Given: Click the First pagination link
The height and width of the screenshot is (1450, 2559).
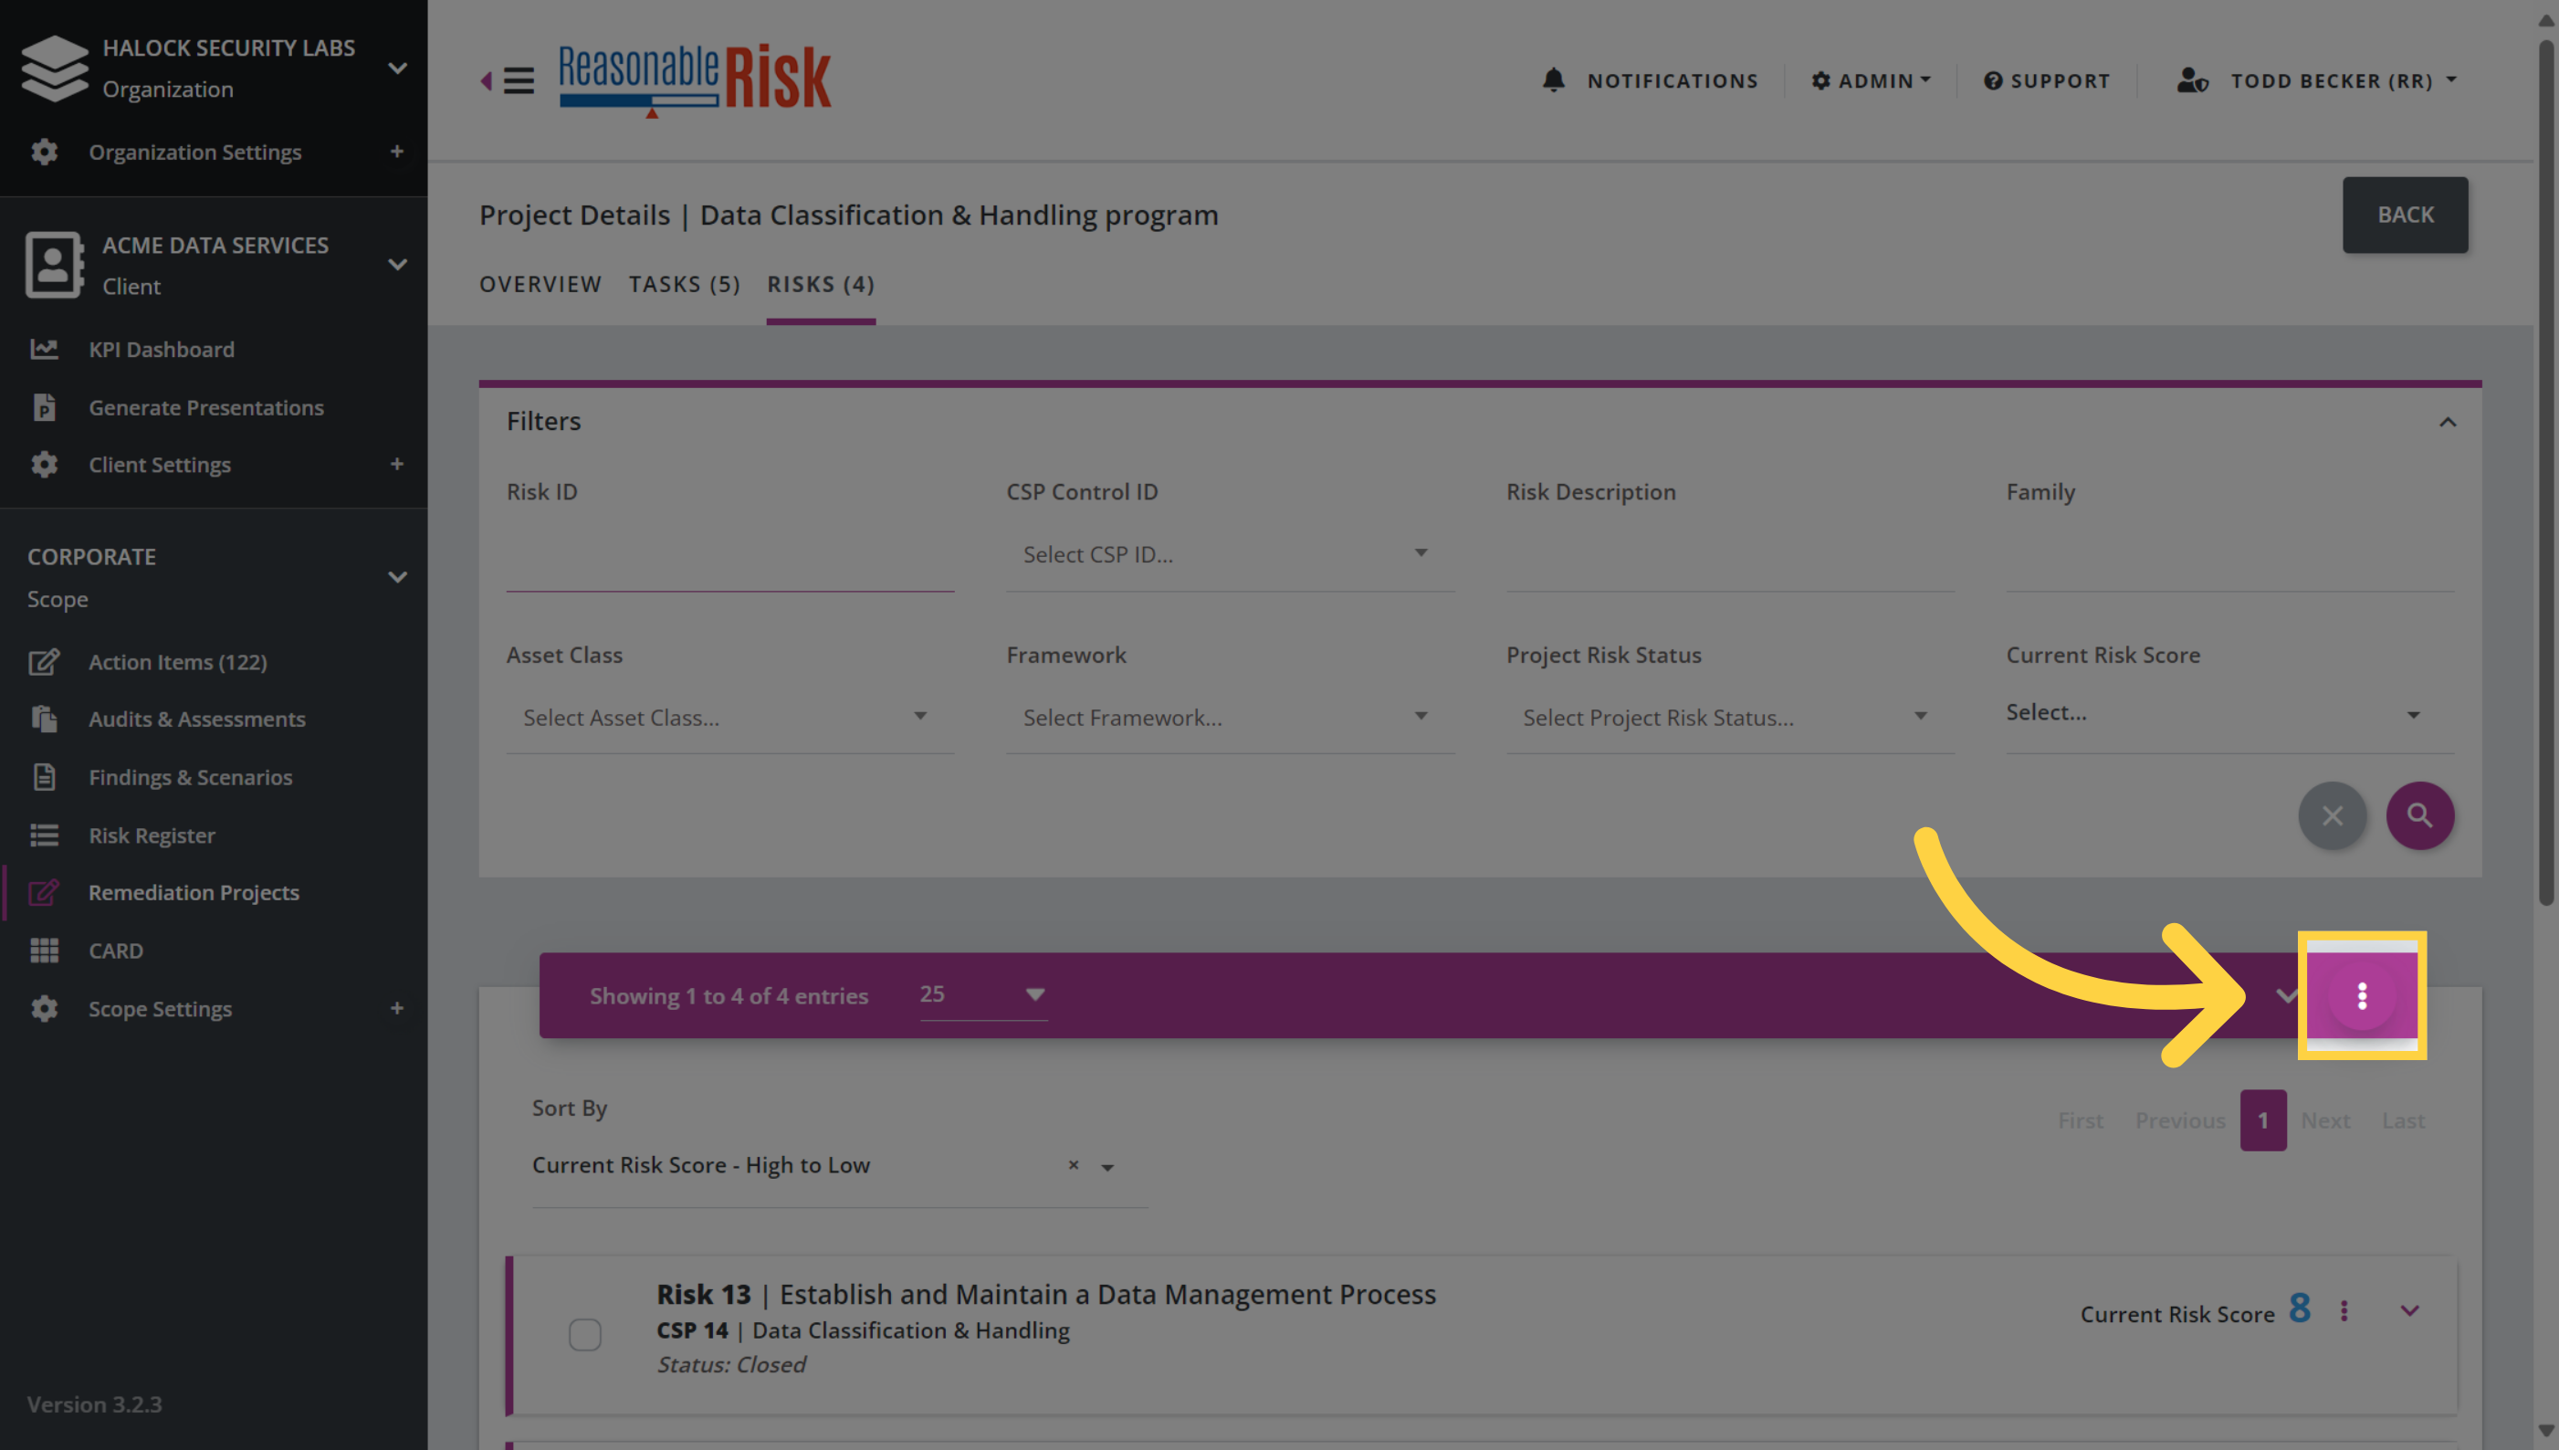Looking at the screenshot, I should click(x=2081, y=1120).
